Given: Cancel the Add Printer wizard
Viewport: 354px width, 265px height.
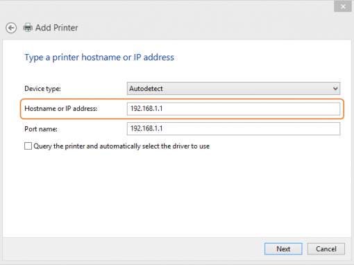Looking at the screenshot, I should click(326, 249).
